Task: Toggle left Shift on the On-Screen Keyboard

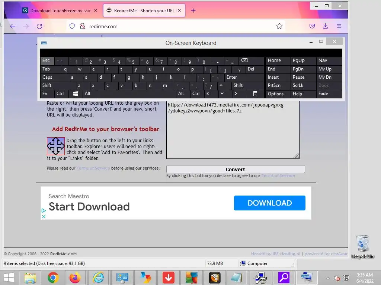Action: click(x=58, y=85)
